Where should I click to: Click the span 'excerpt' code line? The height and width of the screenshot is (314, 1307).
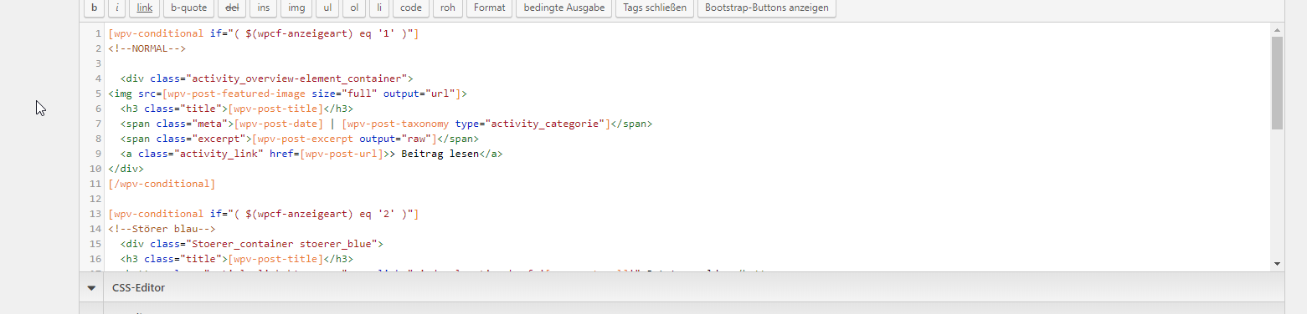tap(299, 139)
